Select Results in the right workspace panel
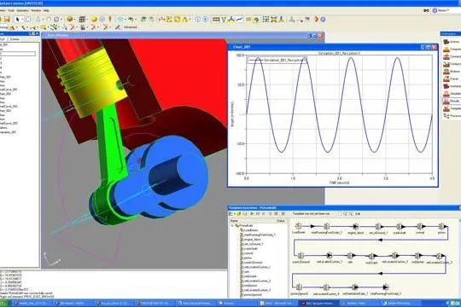 tap(452, 101)
